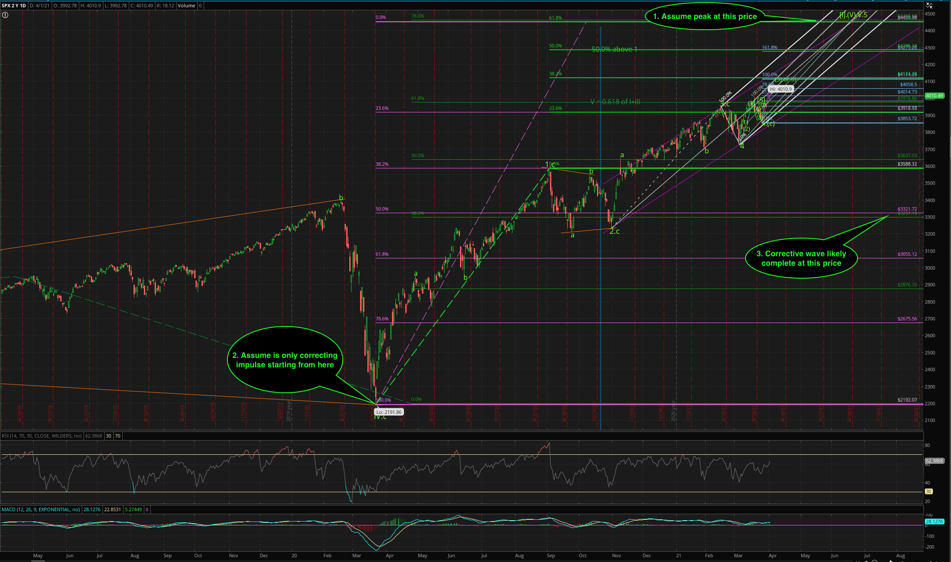
Task: Select the 'Corrective wave likely complete' annotation
Action: pyautogui.click(x=801, y=258)
